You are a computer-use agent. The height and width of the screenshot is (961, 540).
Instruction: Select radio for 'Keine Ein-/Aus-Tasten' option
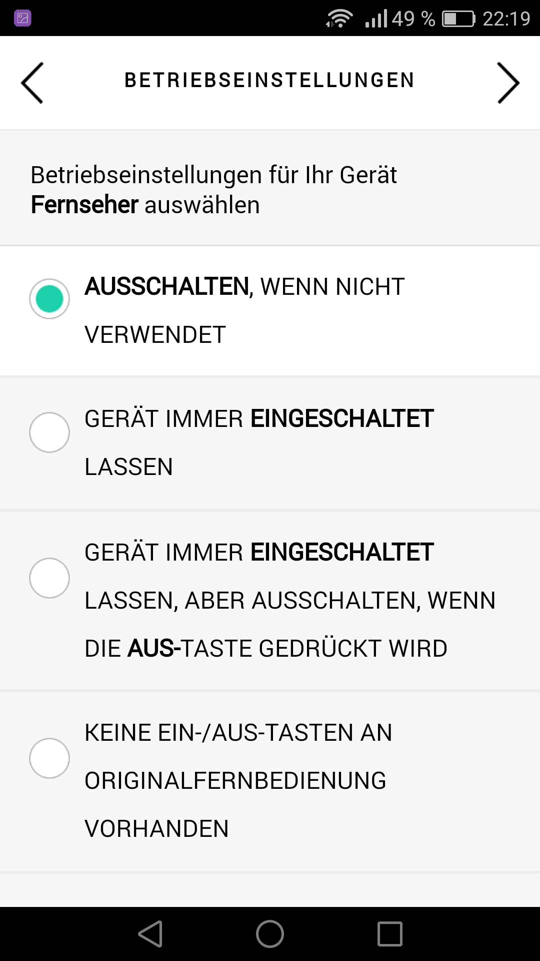49,758
